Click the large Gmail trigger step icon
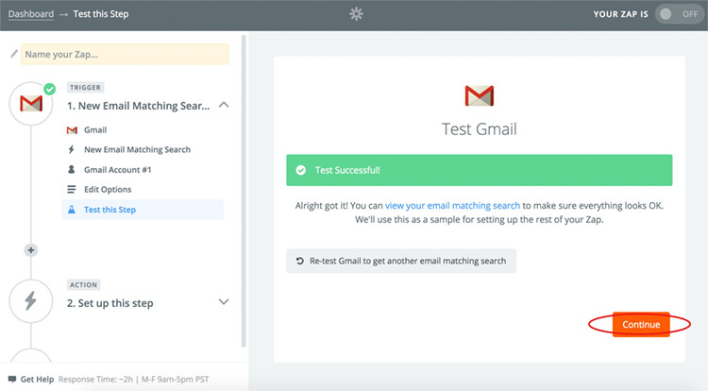Image resolution: width=708 pixels, height=391 pixels. point(31,103)
